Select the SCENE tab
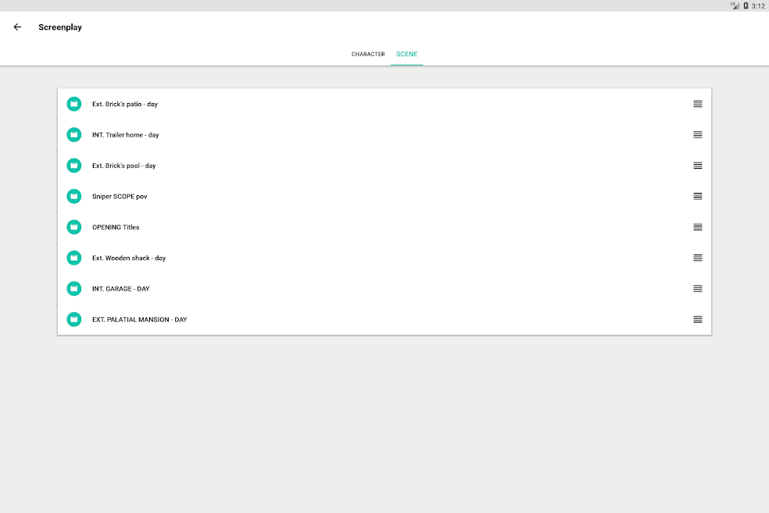Viewport: 769px width, 513px height. pyautogui.click(x=407, y=54)
